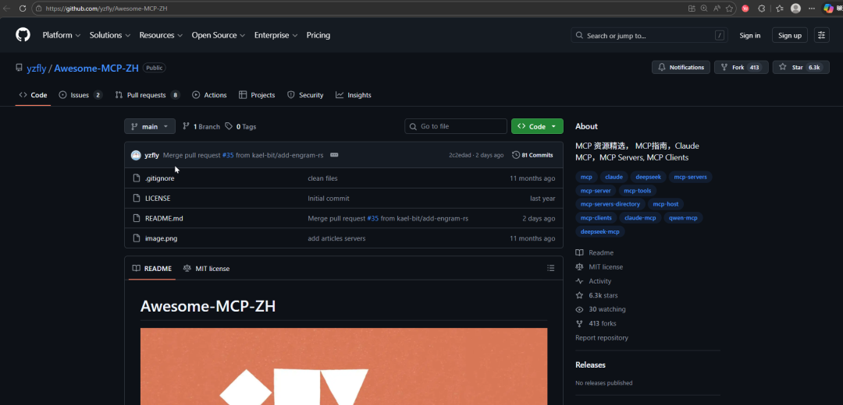
Task: Click the Notifications button
Action: pos(681,68)
